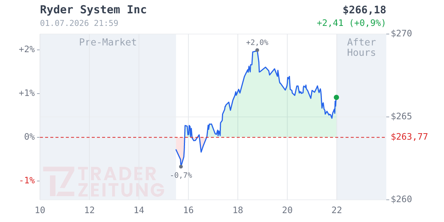Click the +1% percent axis label
The width and height of the screenshot is (444, 222).
(27, 93)
